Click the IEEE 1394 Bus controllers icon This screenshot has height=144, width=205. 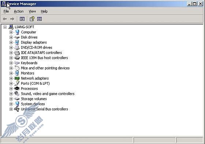click(17, 58)
